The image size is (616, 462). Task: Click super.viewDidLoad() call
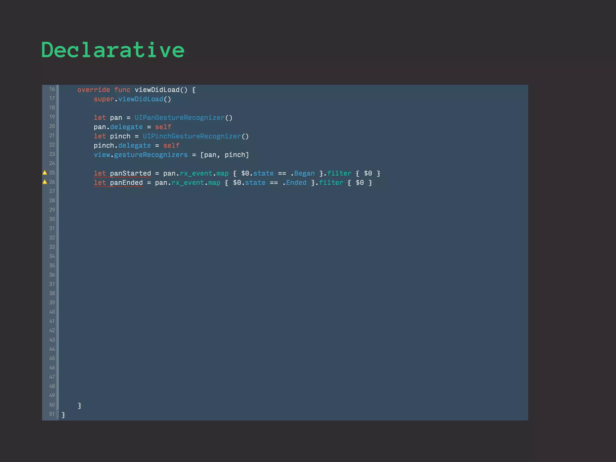pyautogui.click(x=132, y=99)
